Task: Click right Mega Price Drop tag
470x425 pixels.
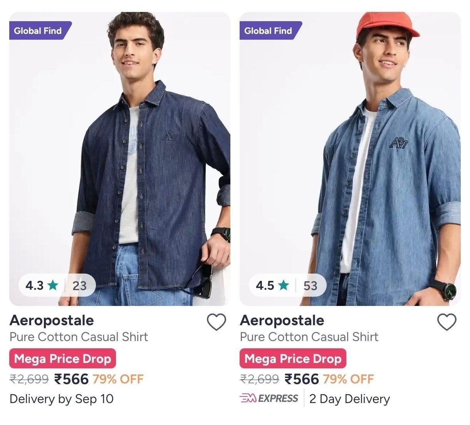Action: 293,358
